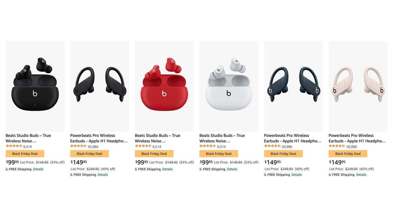The width and height of the screenshot is (393, 221).
Task: Open the navy Powerbeats Pro image
Action: (294, 86)
